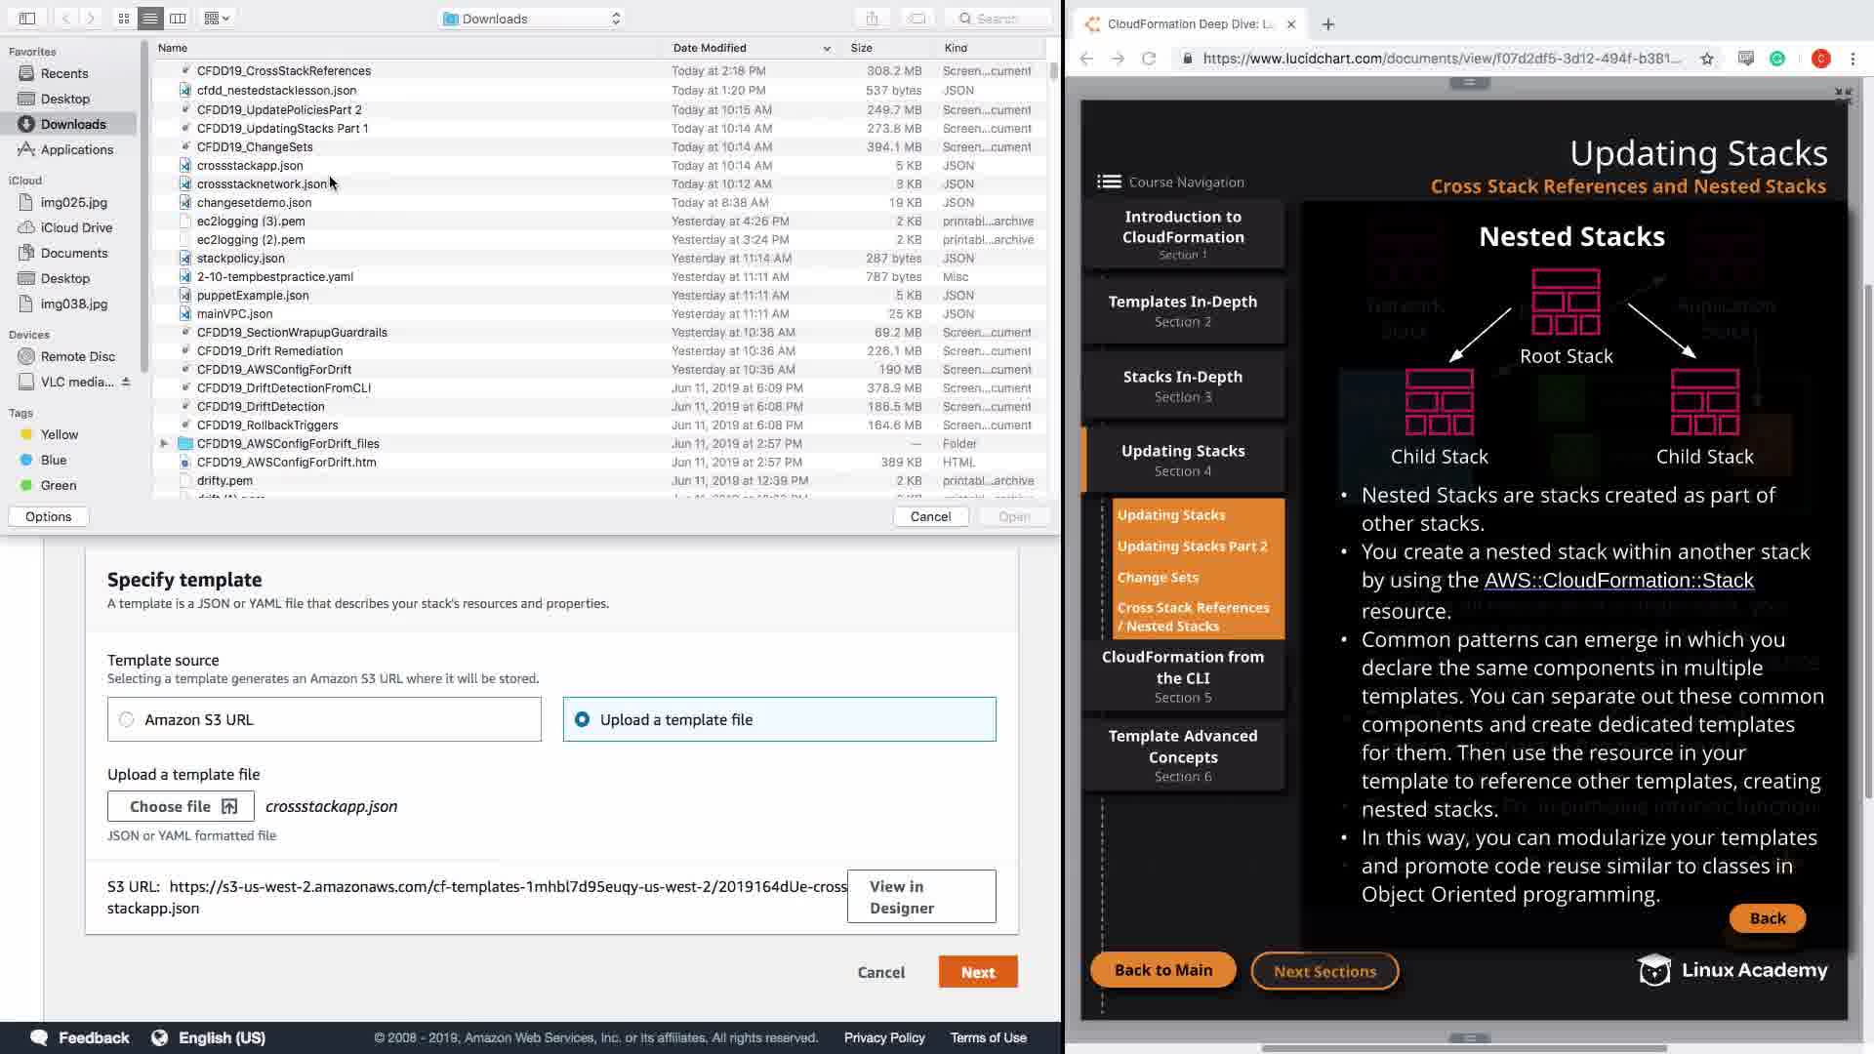The image size is (1874, 1054).
Task: Select crossstacknetwork.json in file list
Action: pyautogui.click(x=262, y=183)
